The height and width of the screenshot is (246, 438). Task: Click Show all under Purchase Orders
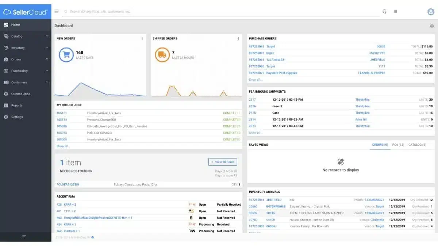point(255,79)
